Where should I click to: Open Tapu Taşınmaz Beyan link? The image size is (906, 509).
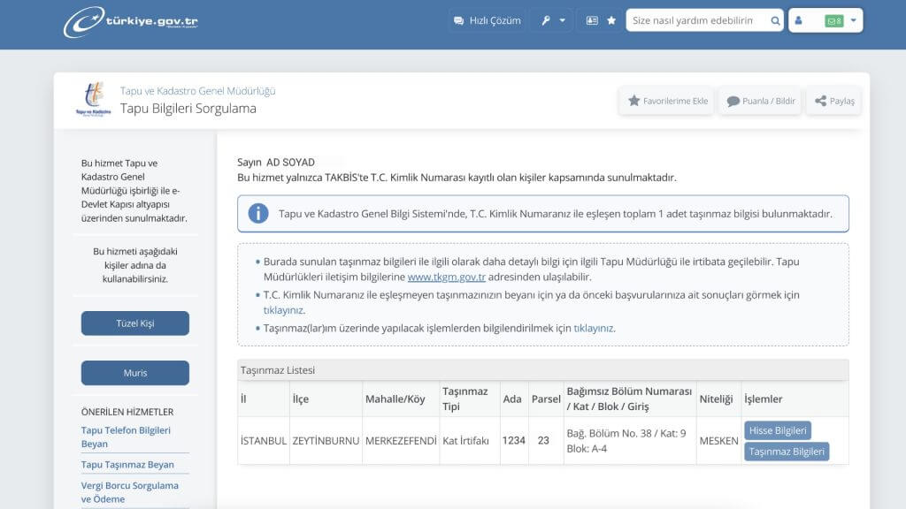(127, 465)
